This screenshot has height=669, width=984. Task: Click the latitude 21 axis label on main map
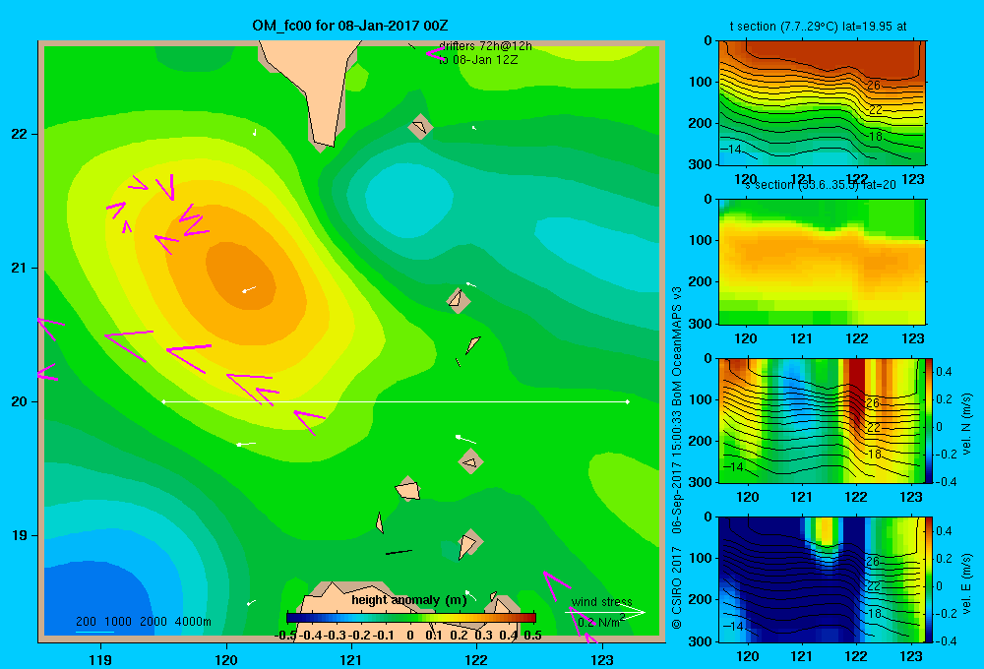click(x=20, y=268)
